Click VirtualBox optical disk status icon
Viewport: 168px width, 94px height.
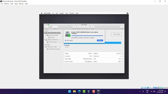tap(144, 88)
